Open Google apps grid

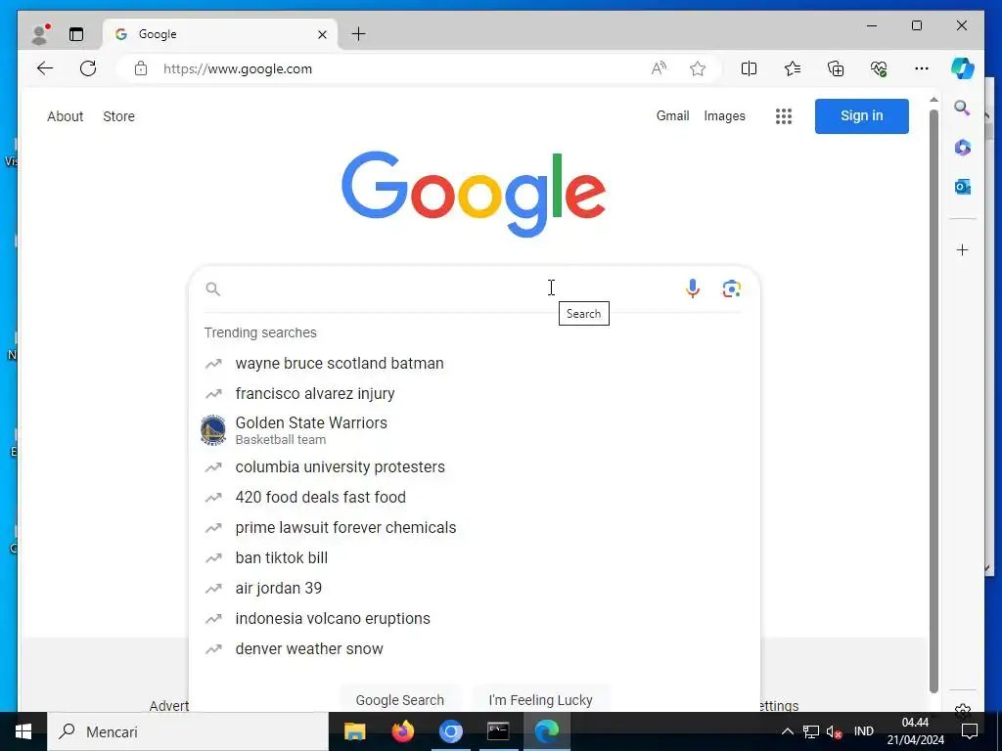coord(784,116)
